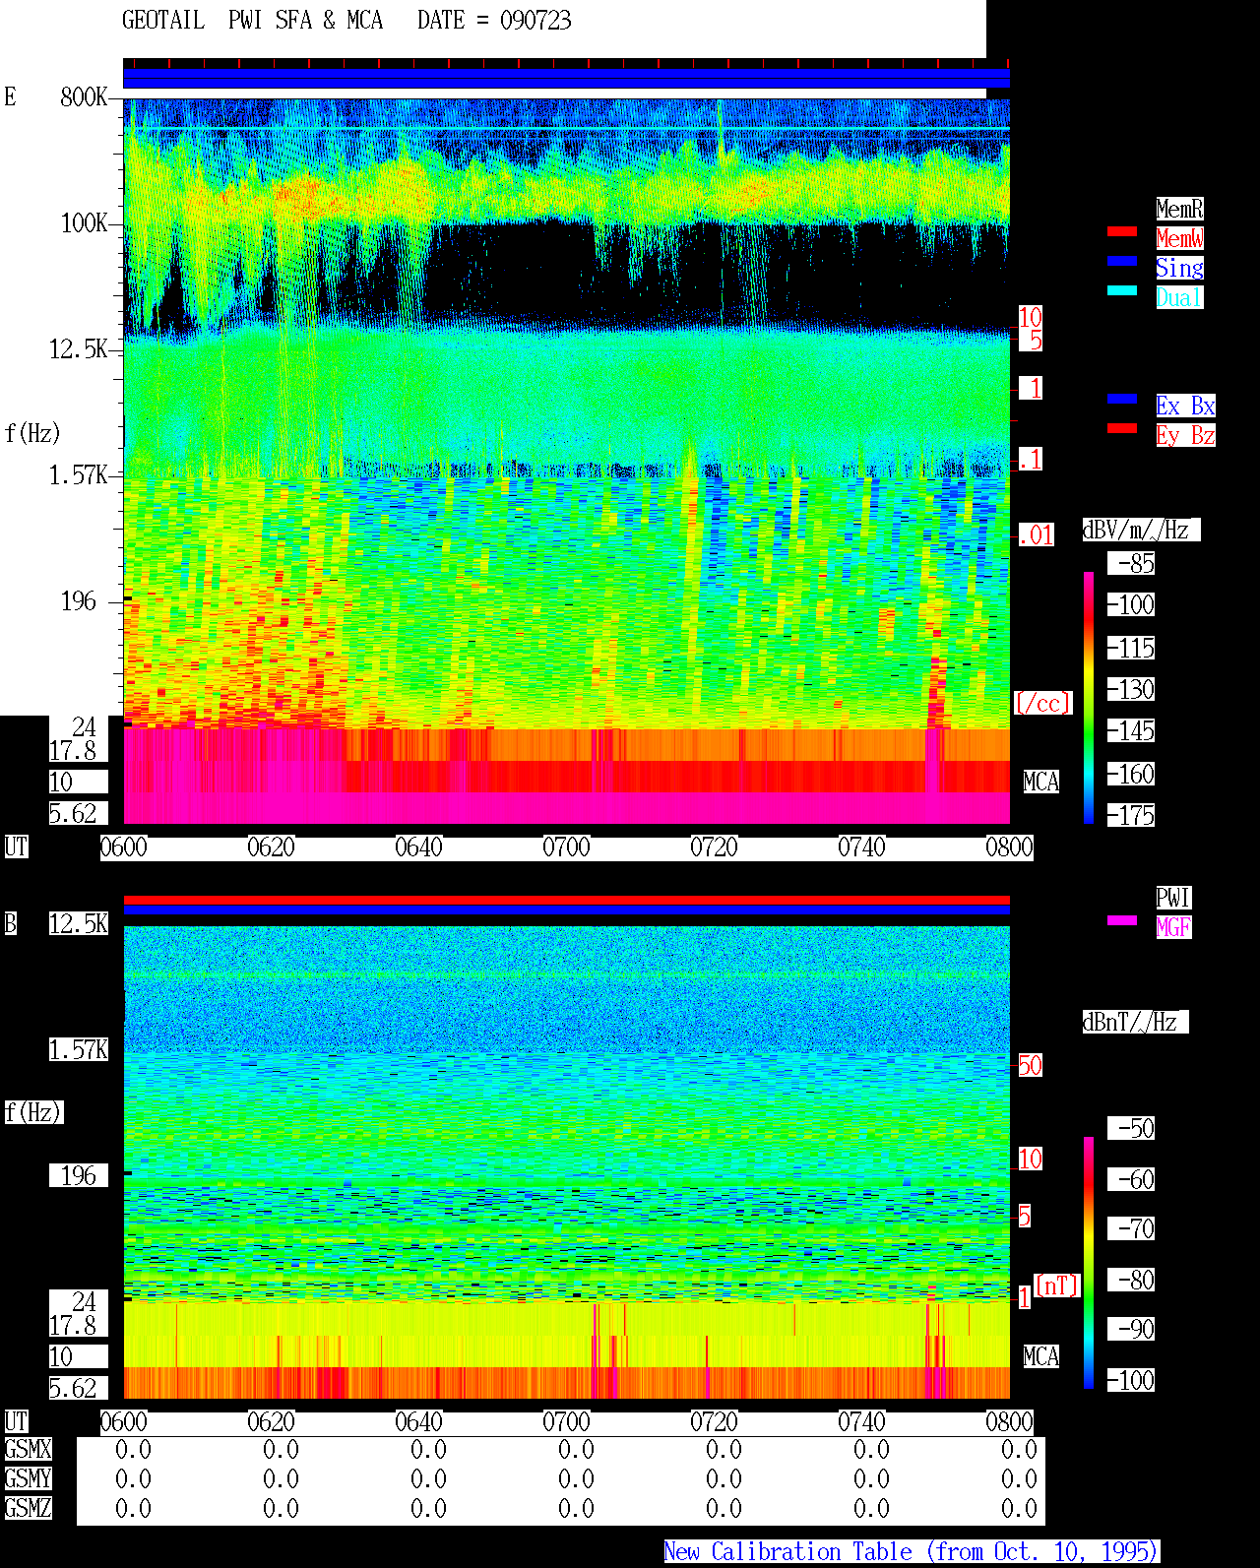Click the red MemW legend swatch
This screenshot has height=1568, width=1260.
(1122, 232)
